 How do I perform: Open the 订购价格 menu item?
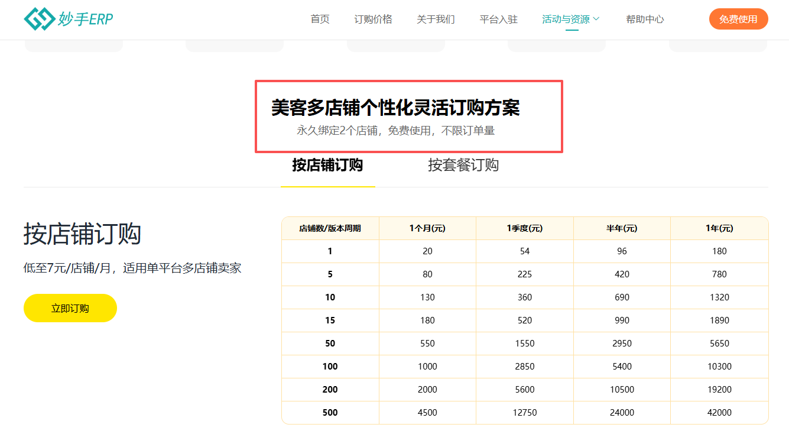point(373,18)
